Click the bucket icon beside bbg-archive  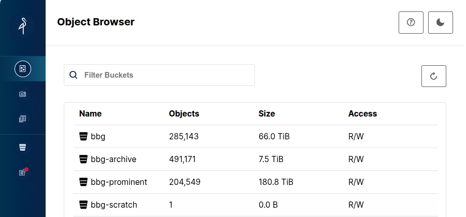[x=83, y=159]
